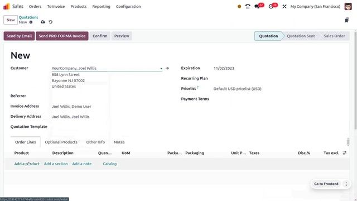Click the Add a section link
Image resolution: width=357 pixels, height=201 pixels.
56,164
